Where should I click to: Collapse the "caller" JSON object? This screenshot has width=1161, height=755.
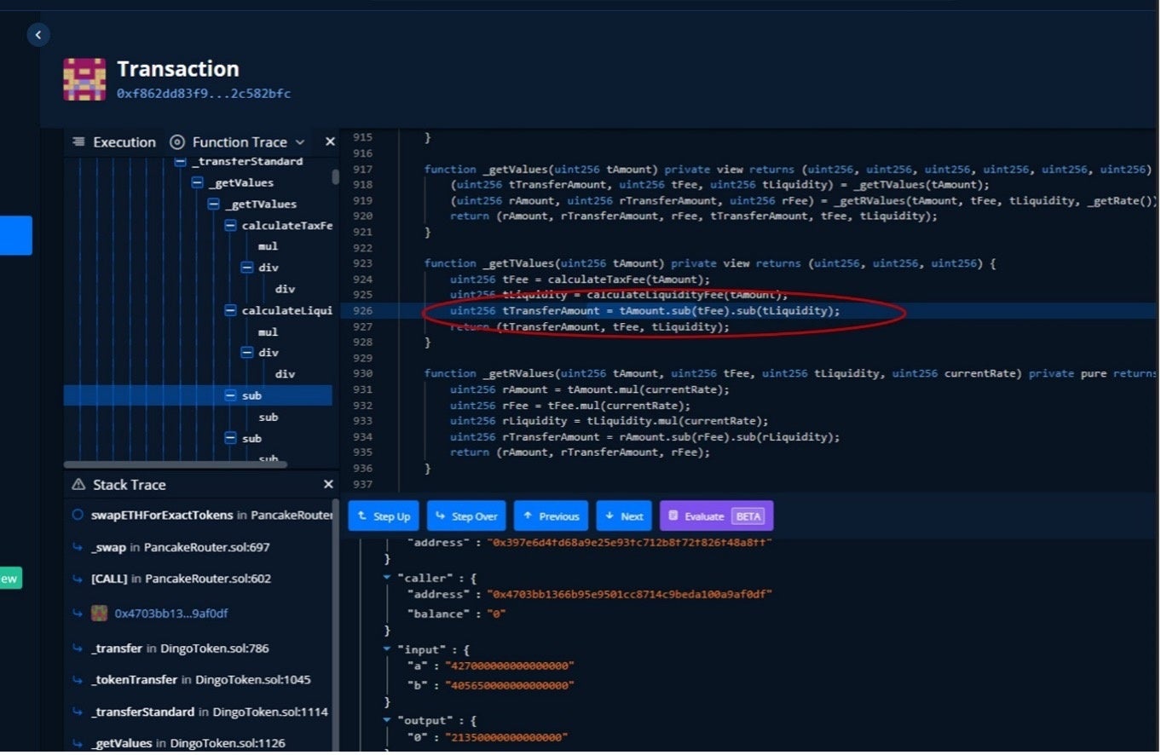coord(387,578)
